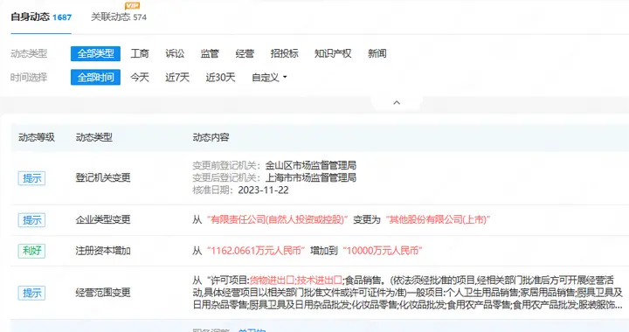Image resolution: width=629 pixels, height=332 pixels.
Task: Filter dynamics by 招投标
Action: pyautogui.click(x=285, y=53)
